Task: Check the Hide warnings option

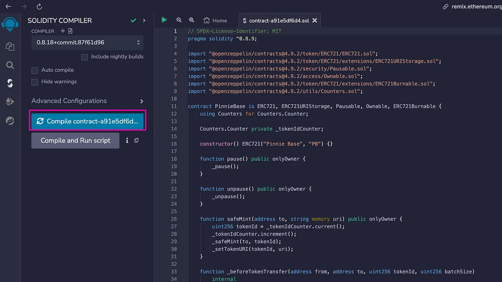Action: coord(35,82)
